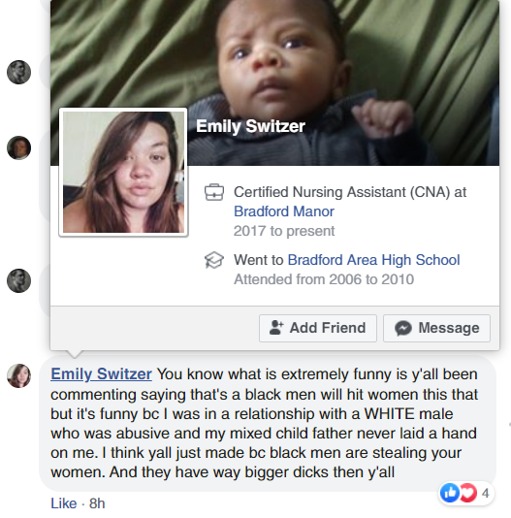The width and height of the screenshot is (511, 518).
Task: Click the thumbs-up reaction icon
Action: pyautogui.click(x=450, y=493)
